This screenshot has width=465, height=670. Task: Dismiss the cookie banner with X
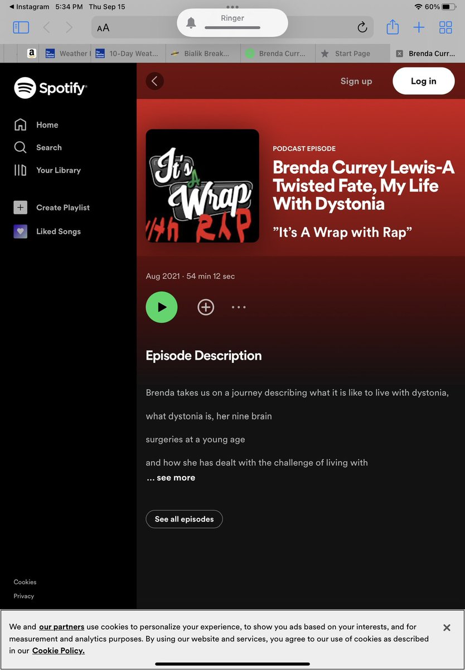coord(447,628)
